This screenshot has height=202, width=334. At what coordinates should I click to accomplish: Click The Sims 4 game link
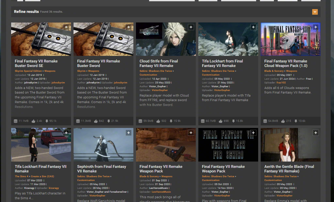click(22, 176)
